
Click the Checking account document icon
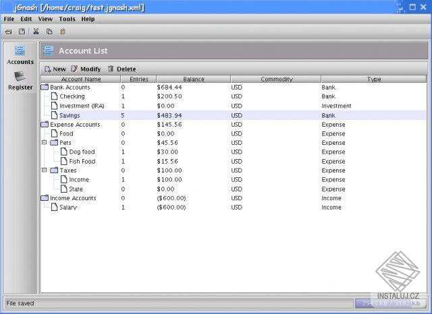54,96
